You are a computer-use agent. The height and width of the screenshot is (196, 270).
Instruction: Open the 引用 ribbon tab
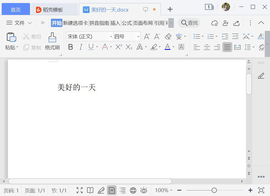[159, 23]
